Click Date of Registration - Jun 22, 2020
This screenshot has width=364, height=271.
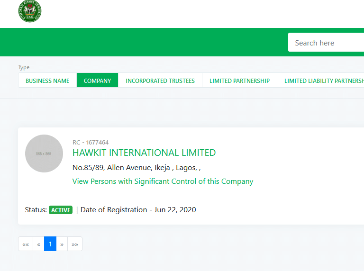point(138,210)
